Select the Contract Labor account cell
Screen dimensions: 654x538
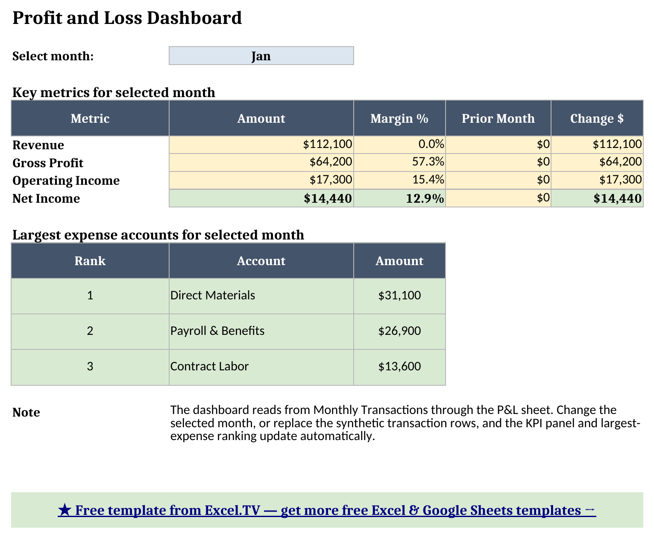click(261, 367)
